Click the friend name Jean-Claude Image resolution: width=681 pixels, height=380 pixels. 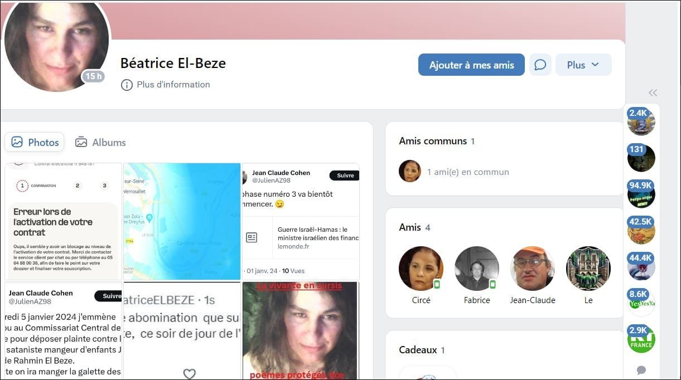click(x=533, y=300)
